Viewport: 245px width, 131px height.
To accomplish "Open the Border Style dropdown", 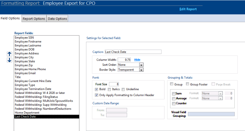I will 141,70.
